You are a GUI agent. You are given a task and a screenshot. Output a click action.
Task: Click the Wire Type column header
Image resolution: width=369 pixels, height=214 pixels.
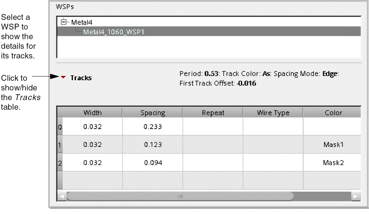pos(273,113)
